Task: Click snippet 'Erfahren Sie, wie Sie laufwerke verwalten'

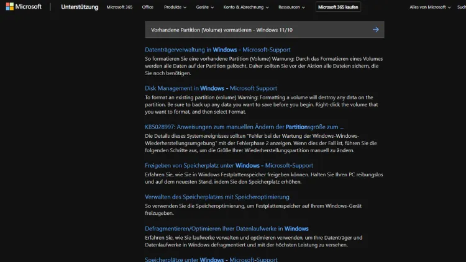Action: 254,242
